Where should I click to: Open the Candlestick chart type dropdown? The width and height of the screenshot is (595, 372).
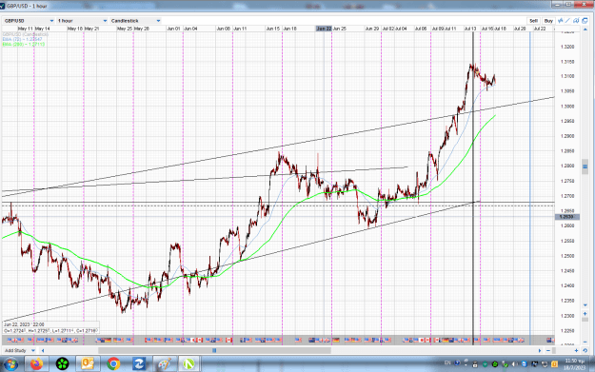[135, 21]
